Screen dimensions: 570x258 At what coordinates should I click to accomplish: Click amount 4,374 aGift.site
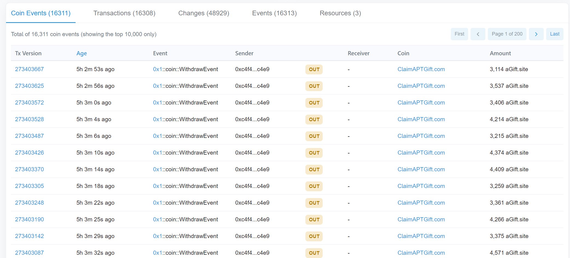[509, 153]
